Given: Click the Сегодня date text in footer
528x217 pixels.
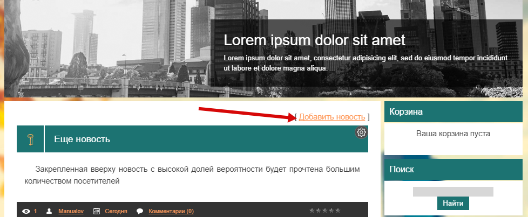Looking at the screenshot, I should click(116, 212).
